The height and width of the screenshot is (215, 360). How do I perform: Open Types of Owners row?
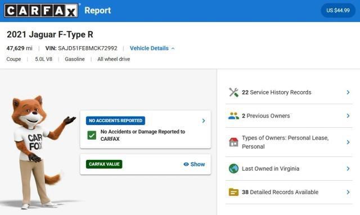click(x=289, y=142)
